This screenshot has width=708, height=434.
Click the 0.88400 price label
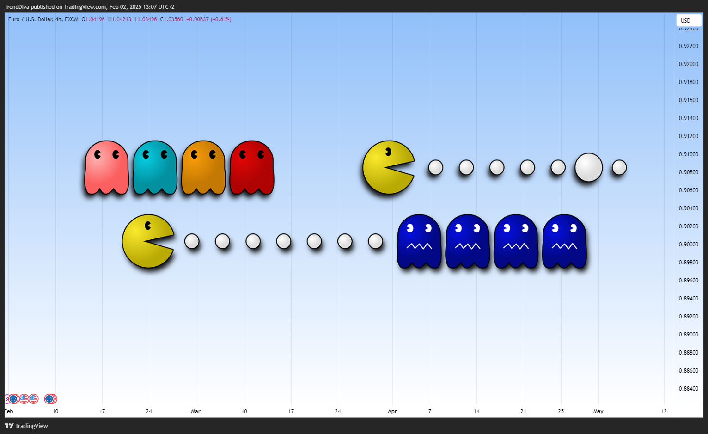[689, 389]
